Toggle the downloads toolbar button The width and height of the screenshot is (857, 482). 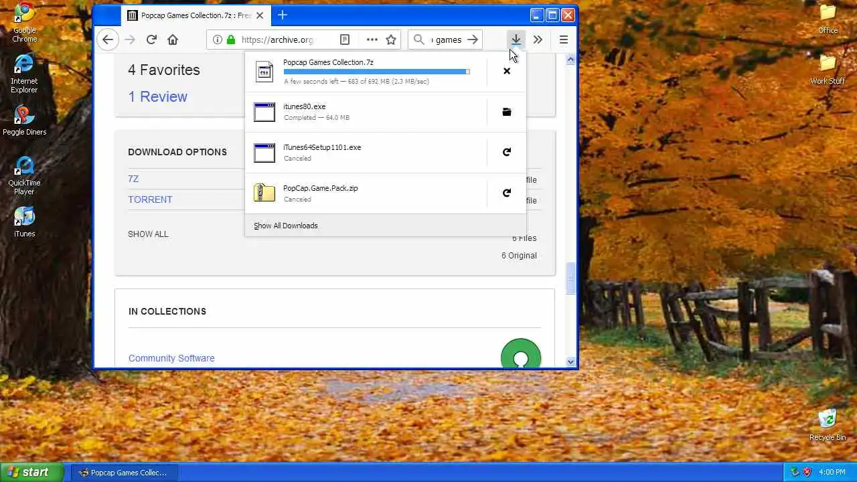(516, 39)
